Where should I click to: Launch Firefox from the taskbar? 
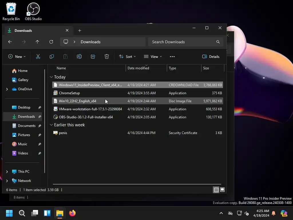point(72,213)
